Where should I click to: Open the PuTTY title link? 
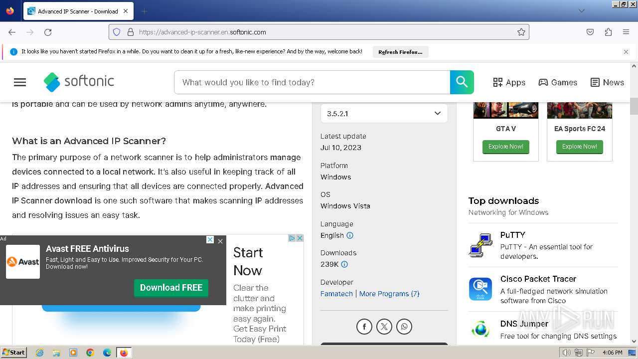click(513, 235)
